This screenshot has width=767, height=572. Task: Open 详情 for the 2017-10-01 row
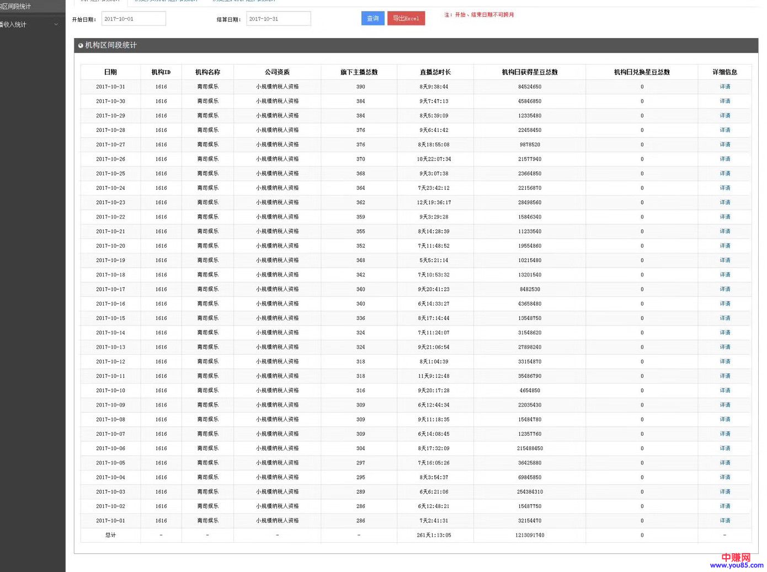(725, 521)
